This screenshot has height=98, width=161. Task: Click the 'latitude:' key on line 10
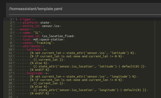[x=34, y=50]
